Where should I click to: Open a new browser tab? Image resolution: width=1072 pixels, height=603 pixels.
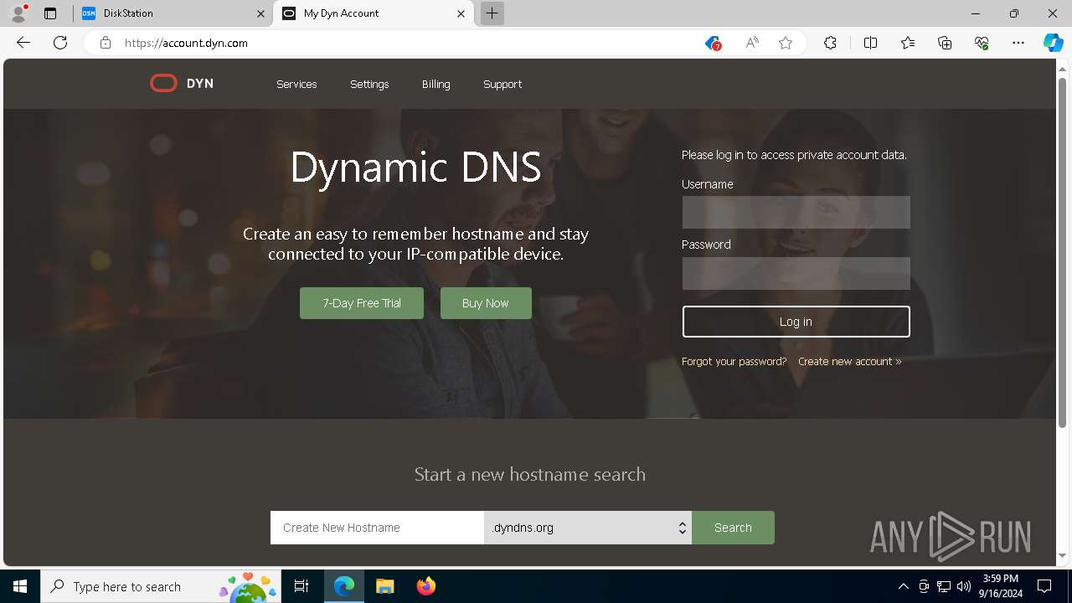(492, 13)
